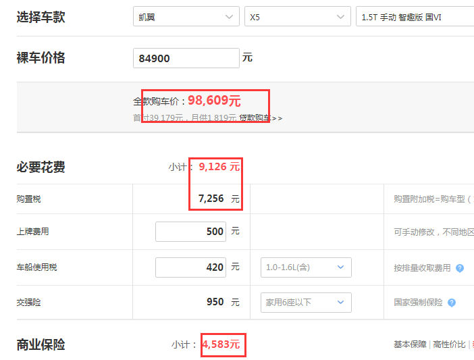474x360 pixels.
Task: Open the X5 model dropdown
Action: pyautogui.click(x=298, y=17)
